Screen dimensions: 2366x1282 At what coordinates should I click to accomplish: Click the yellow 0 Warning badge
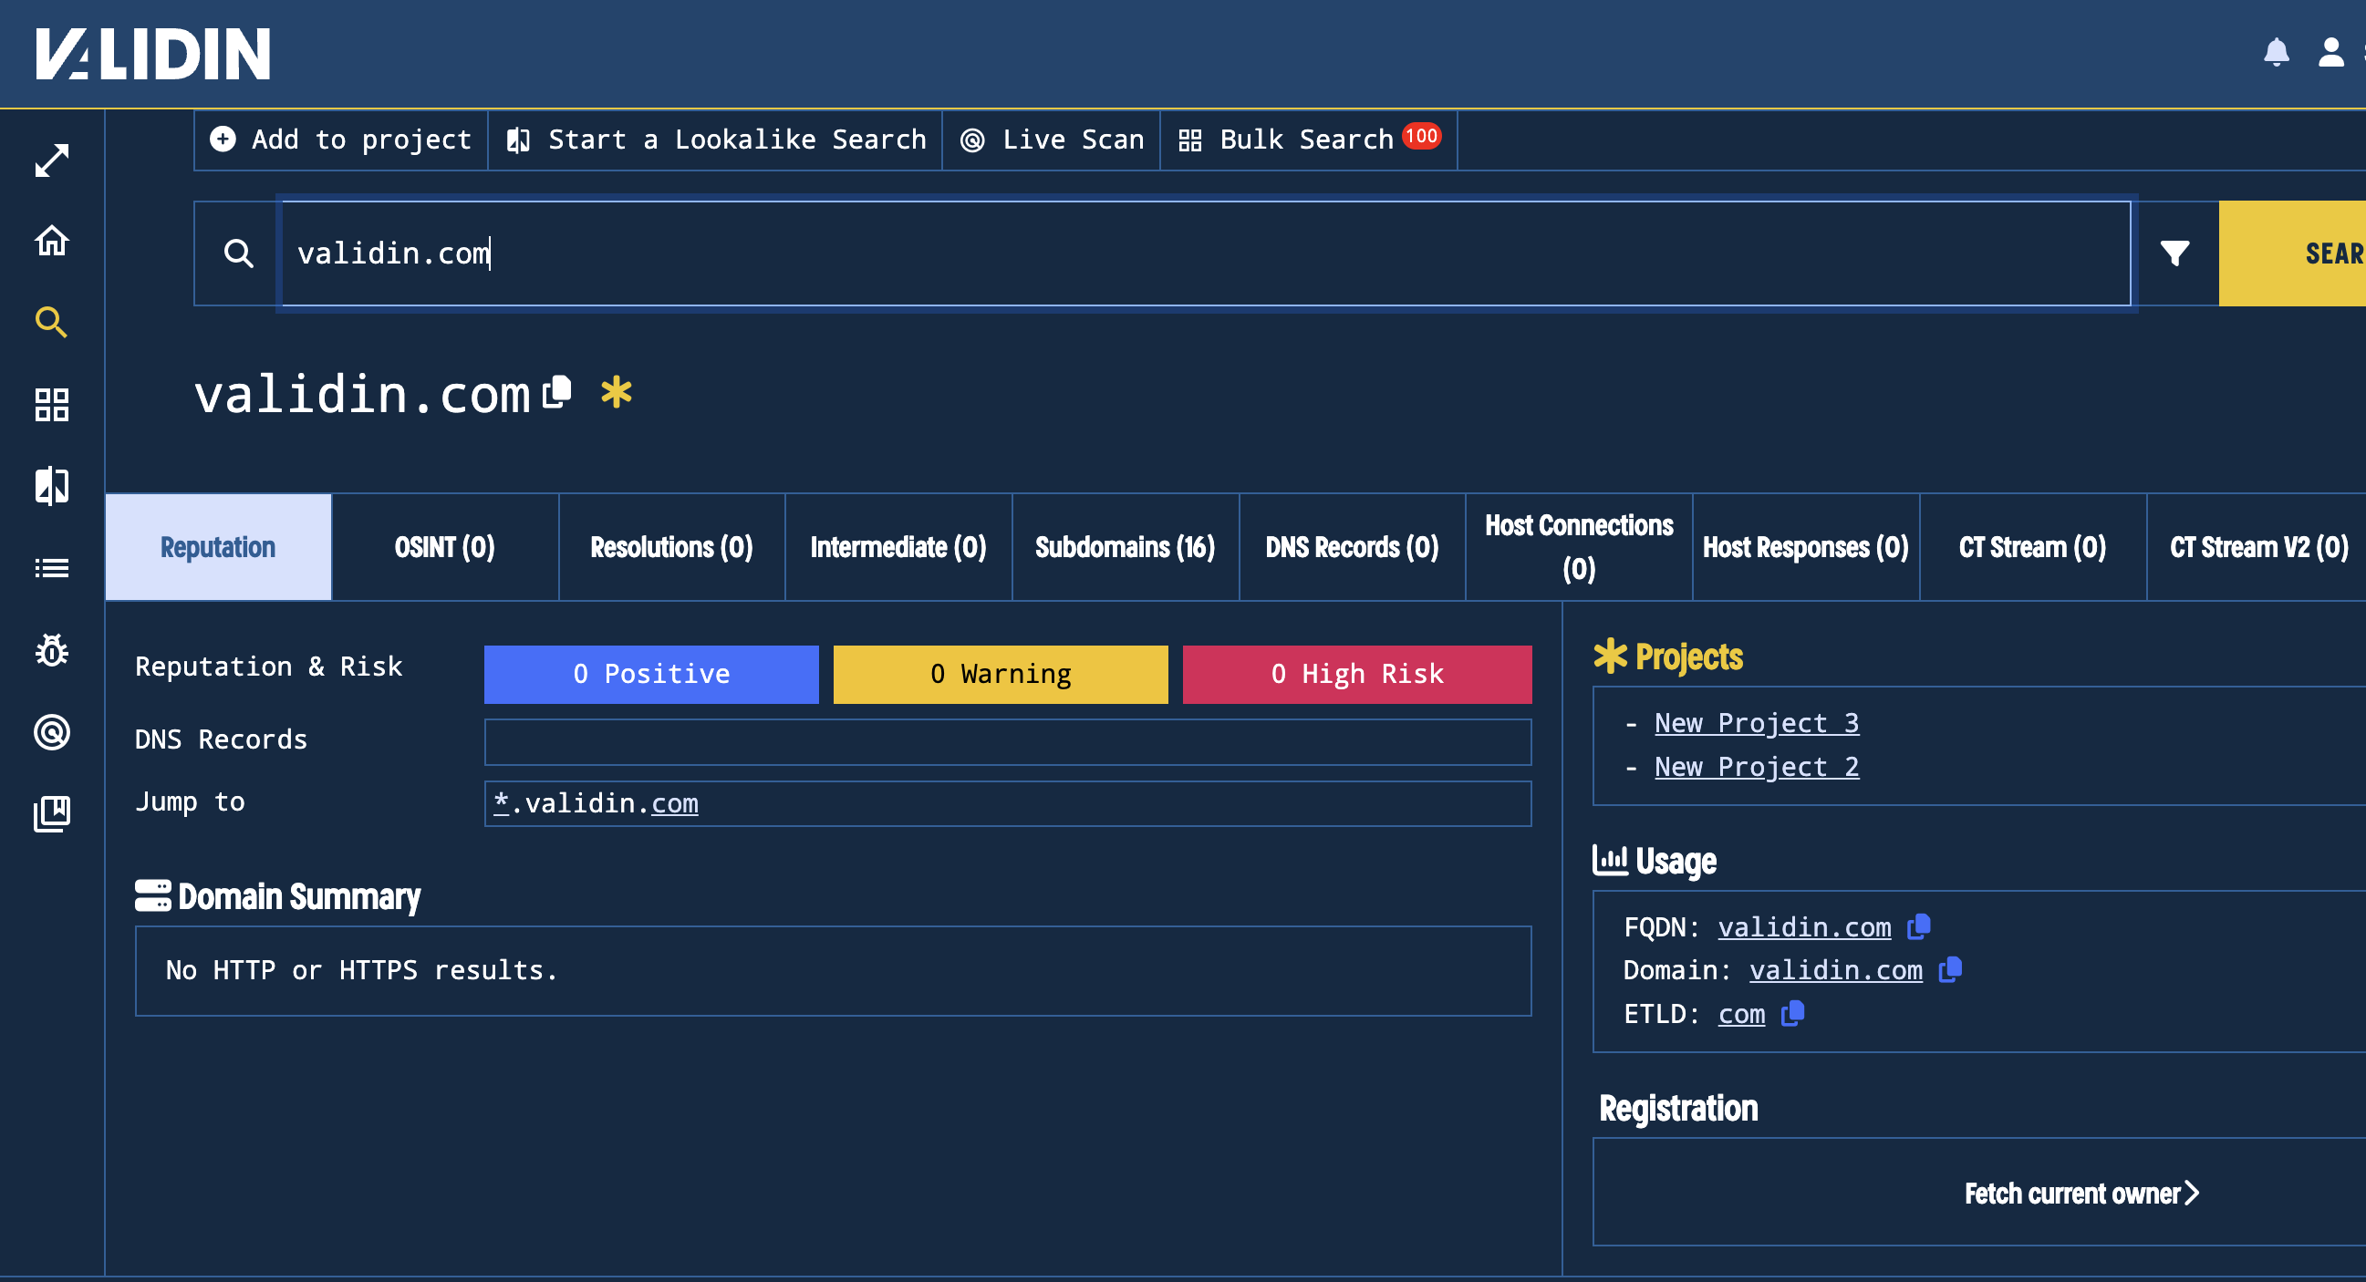[1001, 674]
